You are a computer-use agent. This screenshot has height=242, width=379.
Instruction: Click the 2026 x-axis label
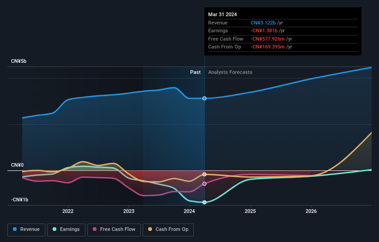coord(311,211)
